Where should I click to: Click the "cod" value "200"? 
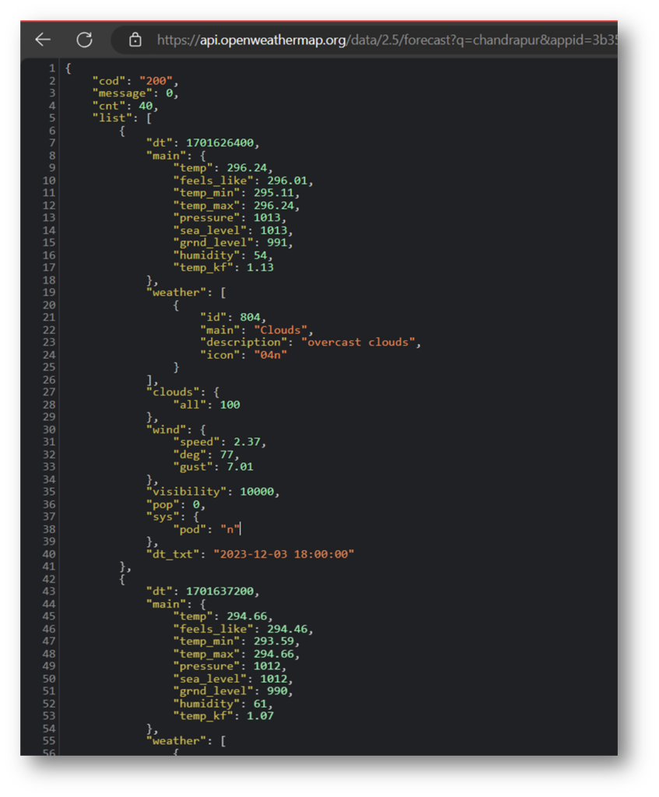point(157,79)
